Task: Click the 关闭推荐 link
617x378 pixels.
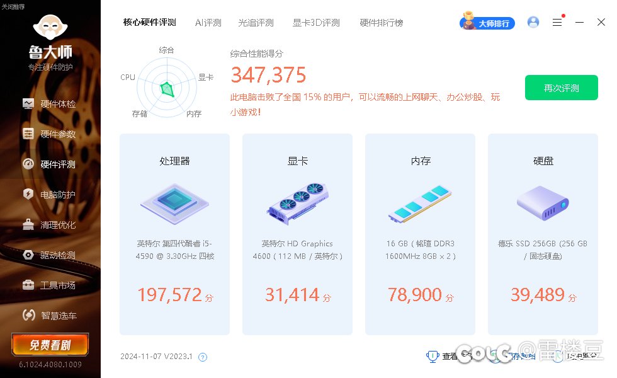Action: 13,7
